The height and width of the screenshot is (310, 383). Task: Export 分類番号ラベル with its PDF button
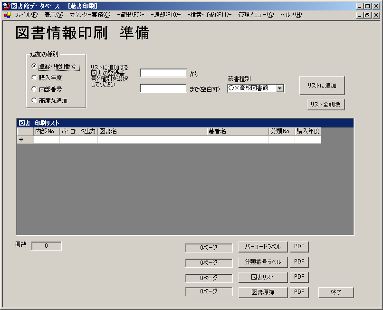299,262
